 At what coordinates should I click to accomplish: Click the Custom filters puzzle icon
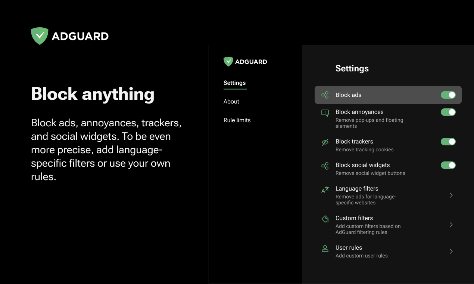(x=325, y=219)
